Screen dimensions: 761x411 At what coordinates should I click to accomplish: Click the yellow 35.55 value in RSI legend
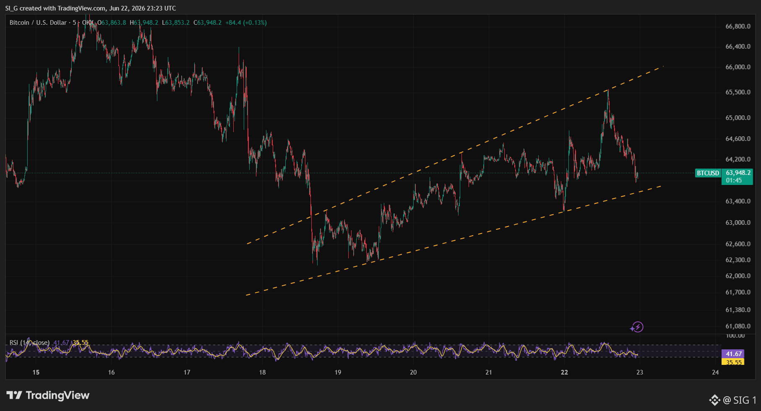tap(81, 343)
